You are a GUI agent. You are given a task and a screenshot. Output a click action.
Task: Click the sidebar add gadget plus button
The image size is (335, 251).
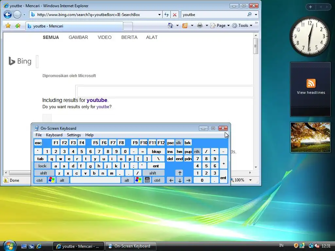pyautogui.click(x=310, y=7)
